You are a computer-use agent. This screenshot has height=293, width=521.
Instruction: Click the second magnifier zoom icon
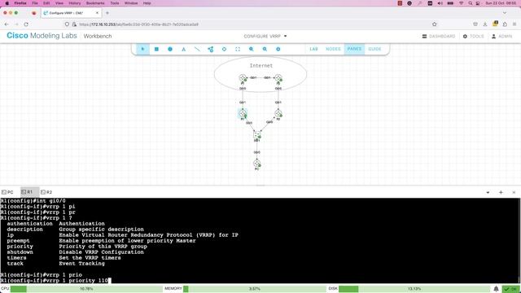coord(265,49)
